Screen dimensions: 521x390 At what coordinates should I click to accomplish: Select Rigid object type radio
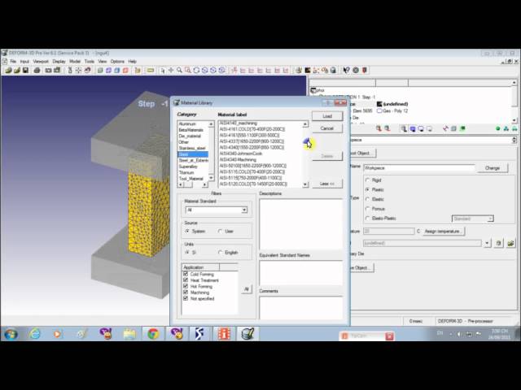[x=367, y=180]
